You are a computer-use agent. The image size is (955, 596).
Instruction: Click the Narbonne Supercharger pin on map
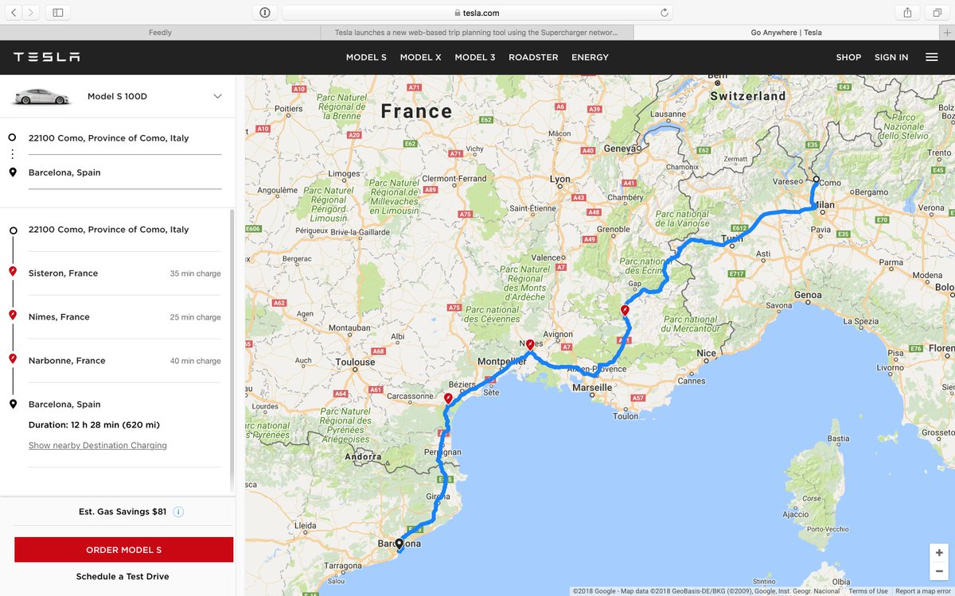click(448, 399)
